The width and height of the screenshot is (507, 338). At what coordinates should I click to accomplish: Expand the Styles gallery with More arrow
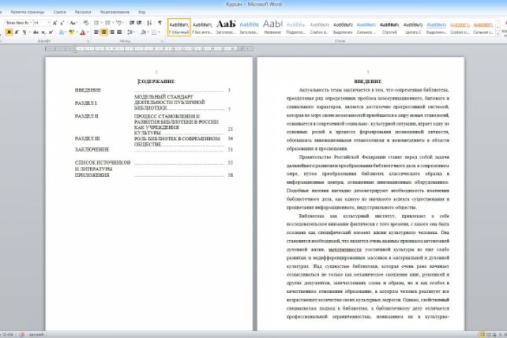[499, 34]
